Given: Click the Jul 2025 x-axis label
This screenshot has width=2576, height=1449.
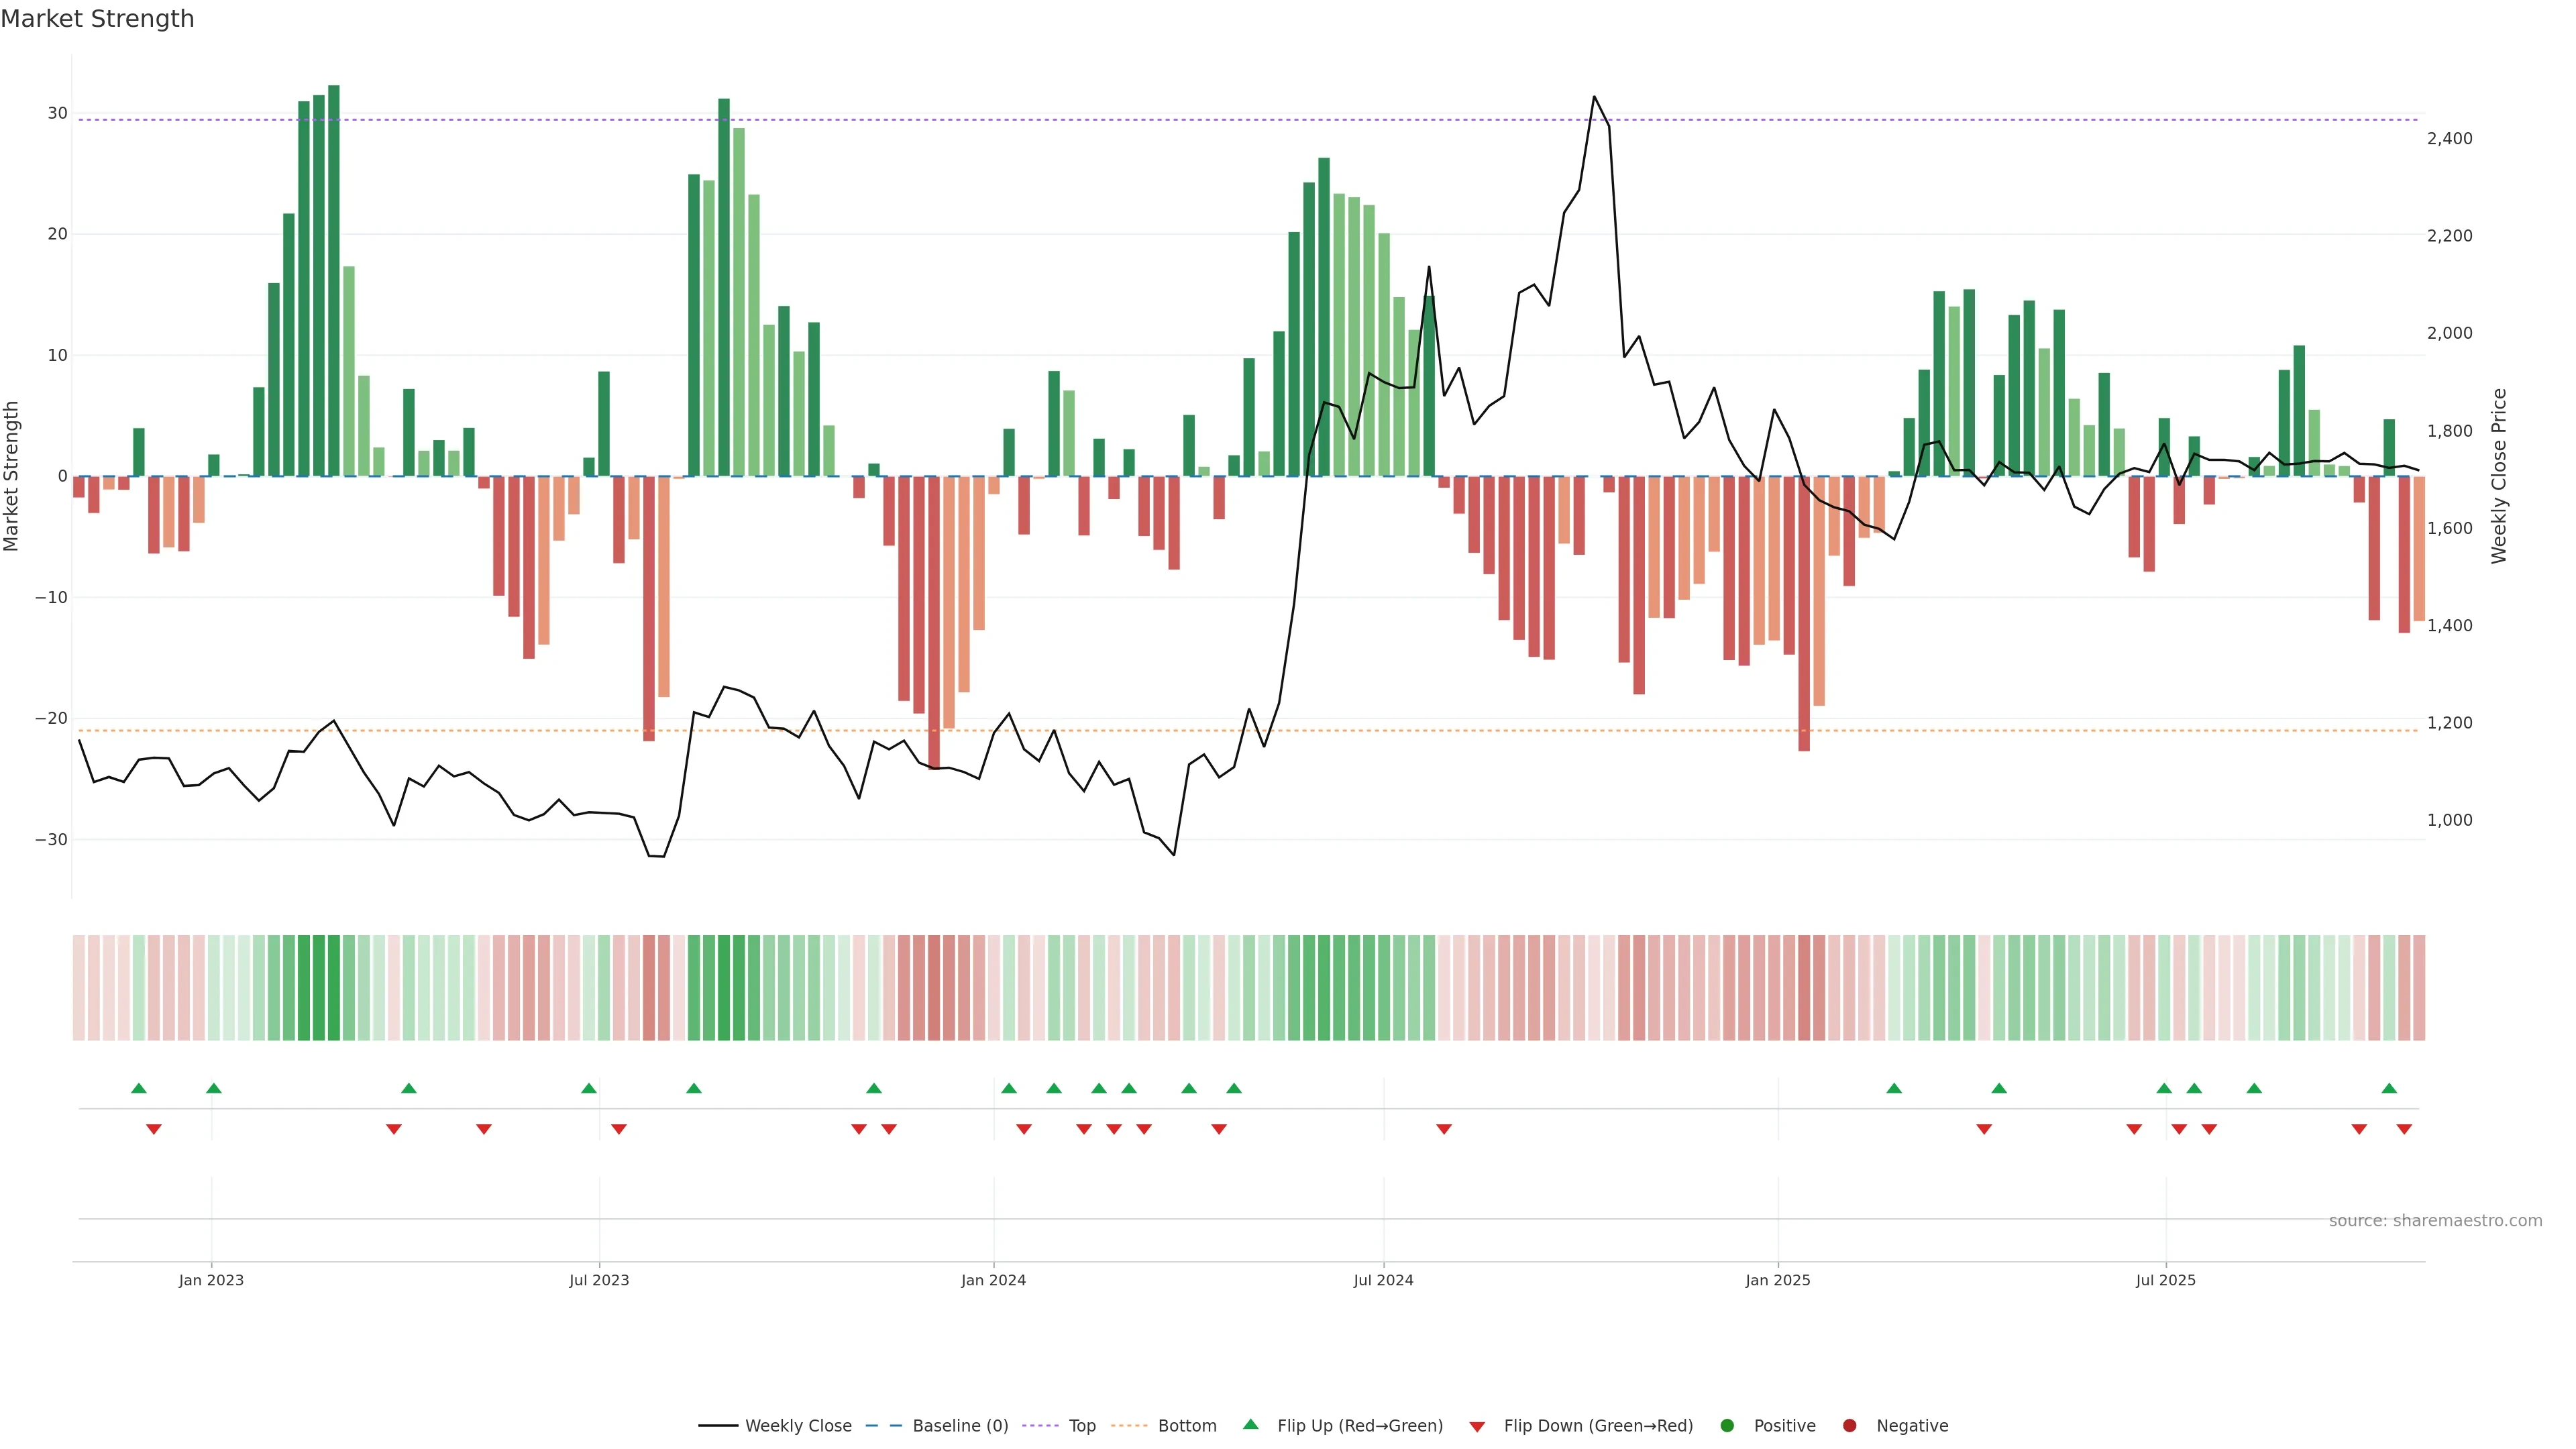Looking at the screenshot, I should (2165, 1280).
